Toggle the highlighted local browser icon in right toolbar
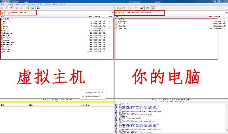Viewport: 228px width, 134px height. point(153,8)
